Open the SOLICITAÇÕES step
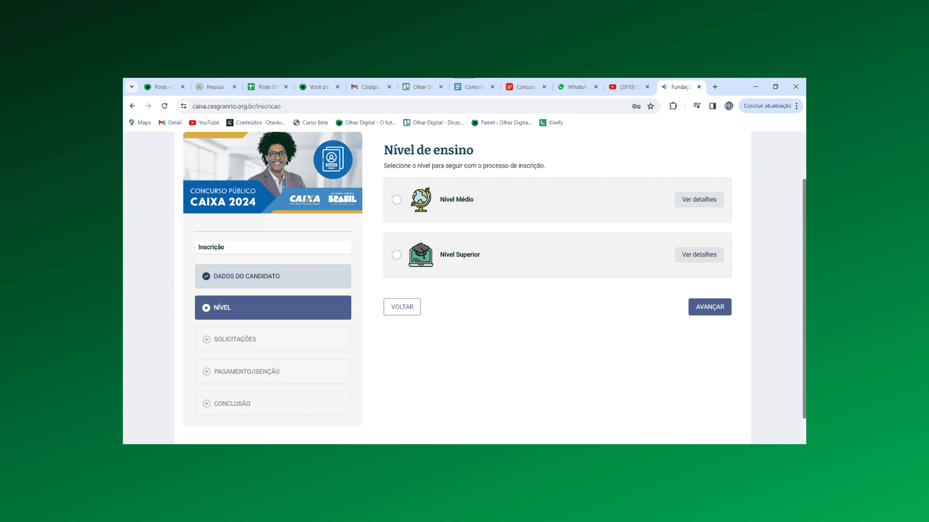 [x=273, y=339]
